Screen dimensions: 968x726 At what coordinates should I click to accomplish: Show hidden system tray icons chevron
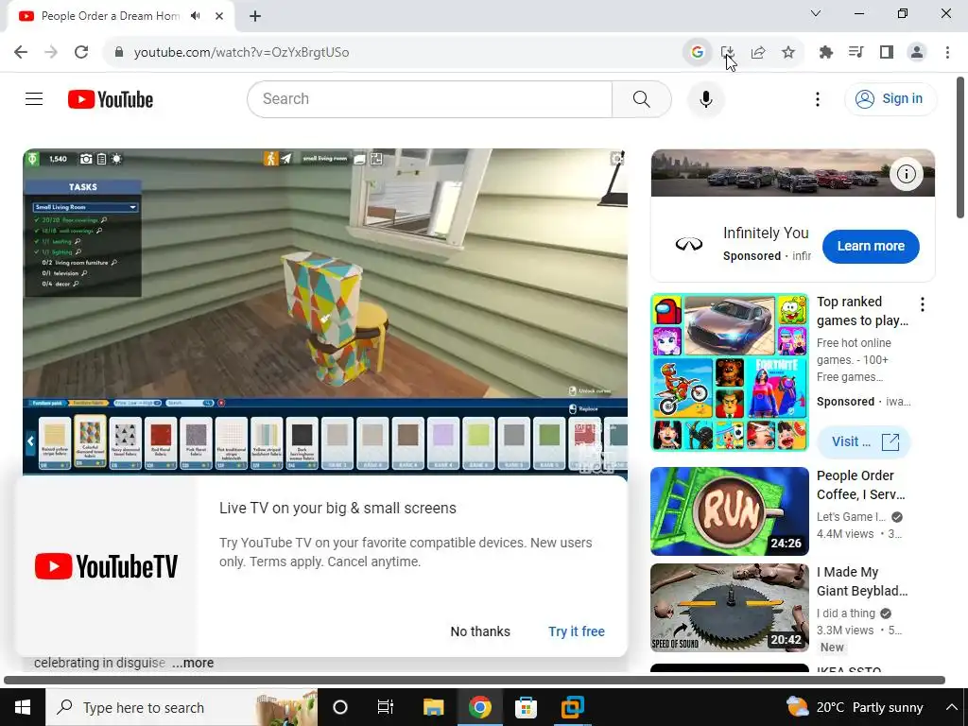tap(951, 707)
